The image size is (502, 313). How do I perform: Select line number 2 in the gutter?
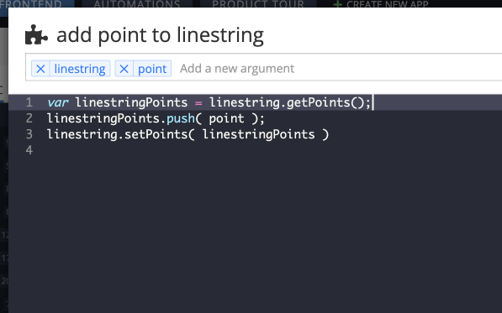click(x=29, y=118)
